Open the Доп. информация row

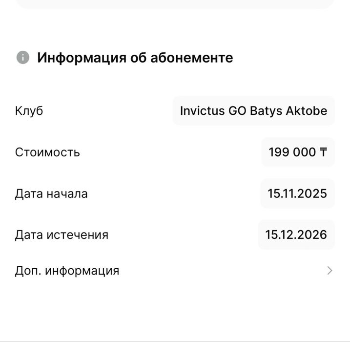click(67, 271)
